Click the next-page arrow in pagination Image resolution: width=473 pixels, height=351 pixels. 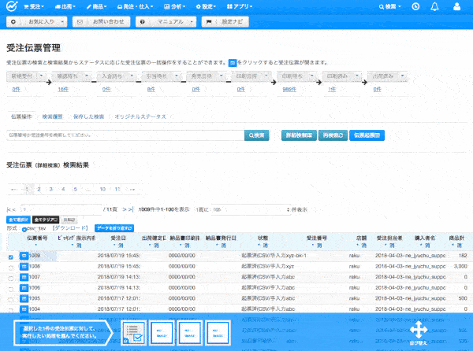[132, 190]
